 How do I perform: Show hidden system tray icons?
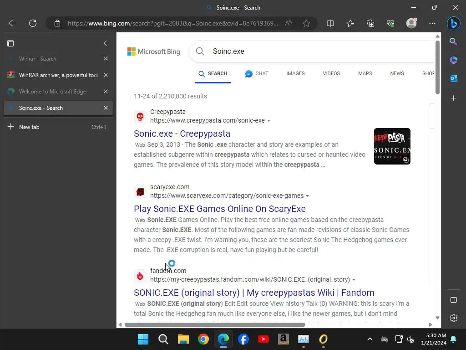(370, 339)
